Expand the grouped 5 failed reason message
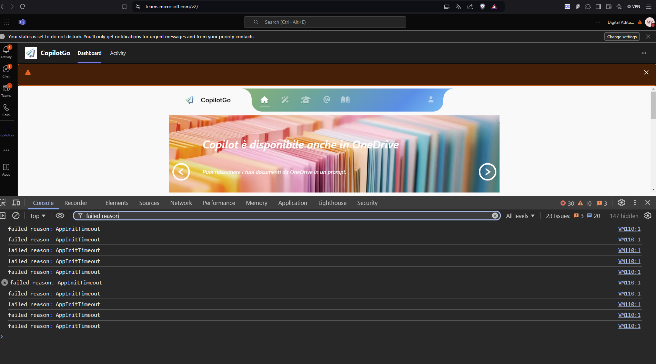The image size is (656, 364). tap(4, 282)
